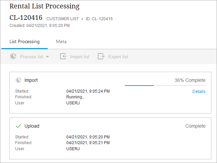Click the Created date under the heading
Image resolution: width=217 pixels, height=163 pixels.
[40, 26]
